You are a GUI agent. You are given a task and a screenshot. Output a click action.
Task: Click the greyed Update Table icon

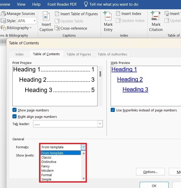click(57, 21)
